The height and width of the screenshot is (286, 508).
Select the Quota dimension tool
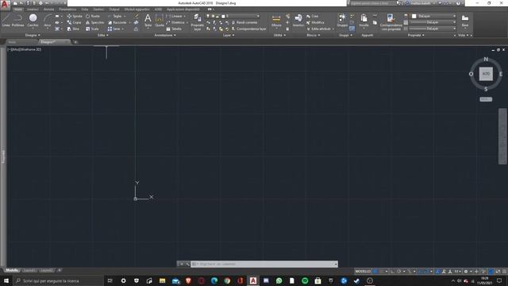click(x=160, y=20)
